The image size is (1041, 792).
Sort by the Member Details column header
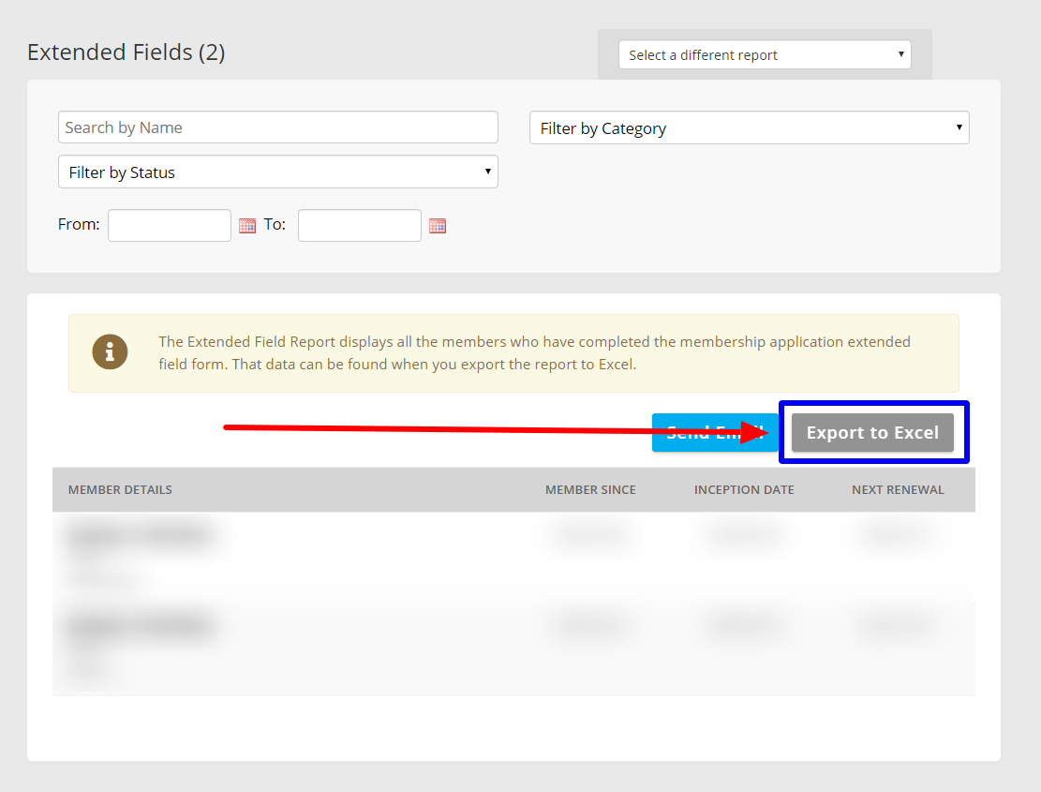[x=120, y=490]
